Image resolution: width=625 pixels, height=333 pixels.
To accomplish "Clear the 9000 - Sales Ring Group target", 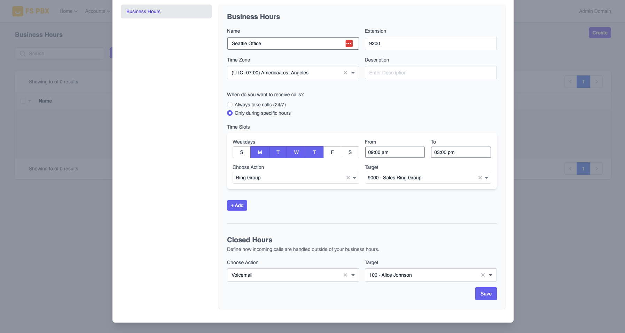I will (480, 178).
